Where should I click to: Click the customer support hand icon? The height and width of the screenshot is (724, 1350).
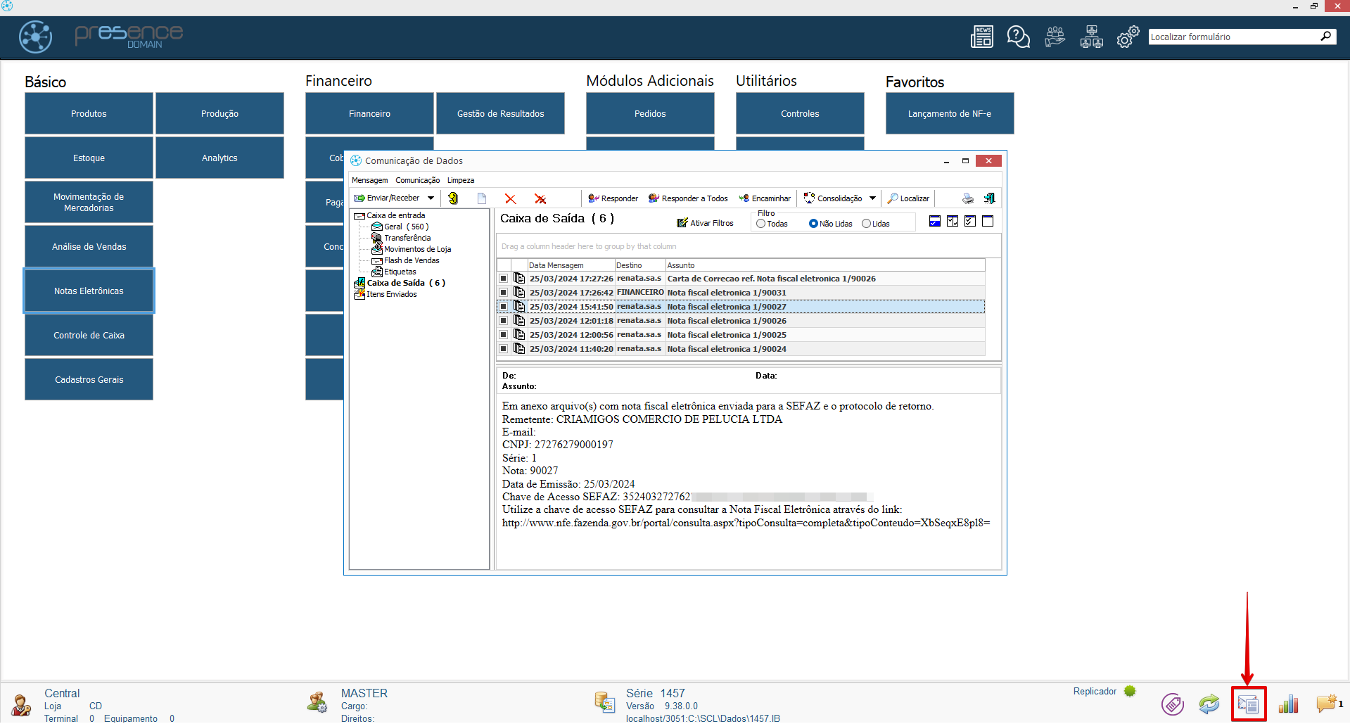[1055, 37]
